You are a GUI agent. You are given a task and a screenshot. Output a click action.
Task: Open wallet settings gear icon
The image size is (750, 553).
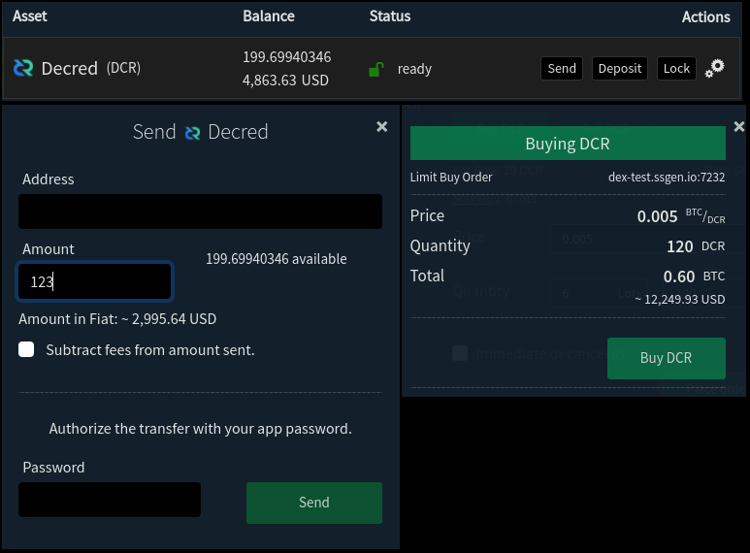pos(715,69)
